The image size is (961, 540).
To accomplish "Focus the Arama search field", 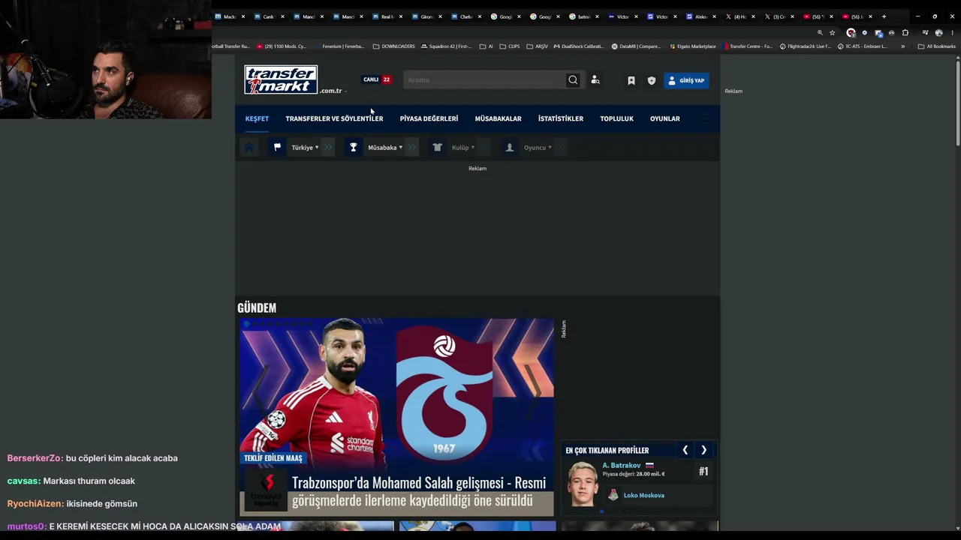I will (x=484, y=80).
